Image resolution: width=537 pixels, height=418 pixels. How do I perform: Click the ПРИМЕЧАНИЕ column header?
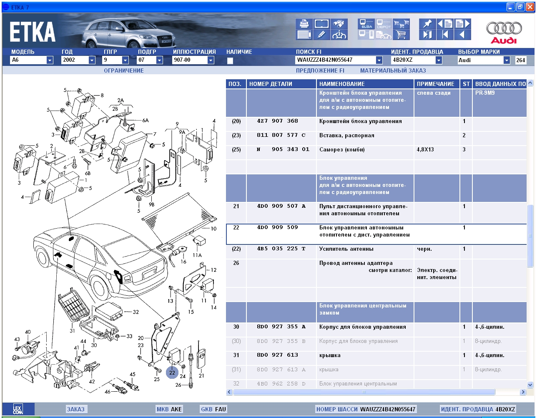click(x=437, y=84)
